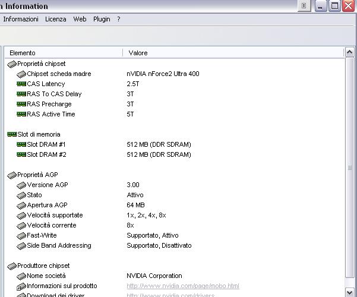Open the nvidia.com/page/mobo.html link
357x297 pixels.
183,286
